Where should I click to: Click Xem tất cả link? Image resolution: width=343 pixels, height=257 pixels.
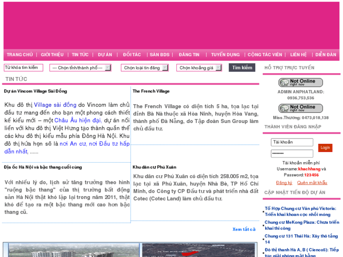(x=244, y=230)
